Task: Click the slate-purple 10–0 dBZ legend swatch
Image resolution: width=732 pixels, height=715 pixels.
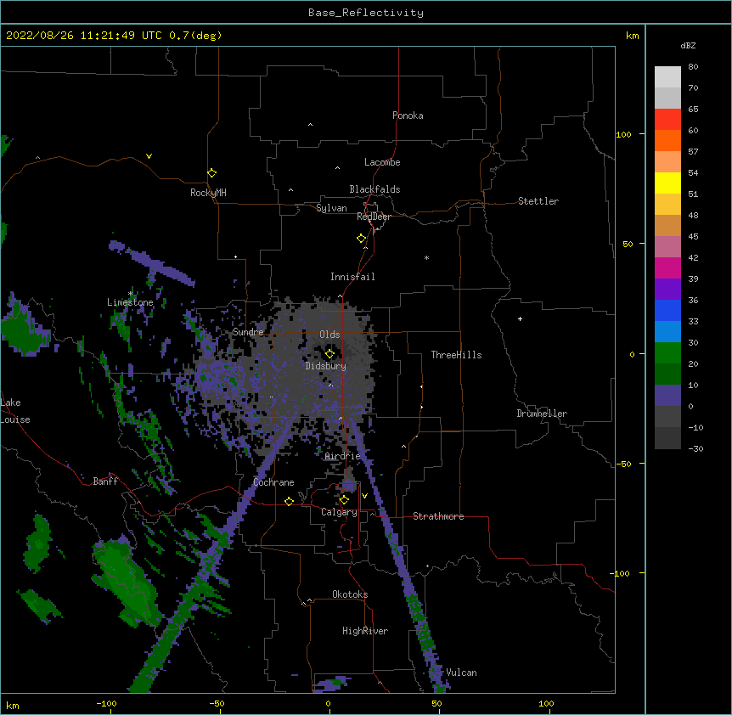Action: tap(667, 396)
